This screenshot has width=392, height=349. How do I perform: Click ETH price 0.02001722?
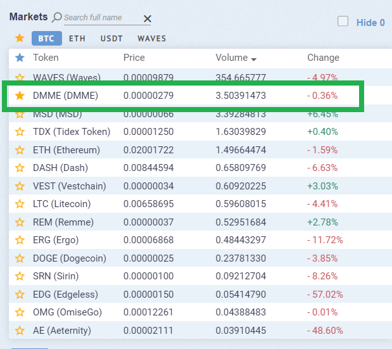coord(148,150)
